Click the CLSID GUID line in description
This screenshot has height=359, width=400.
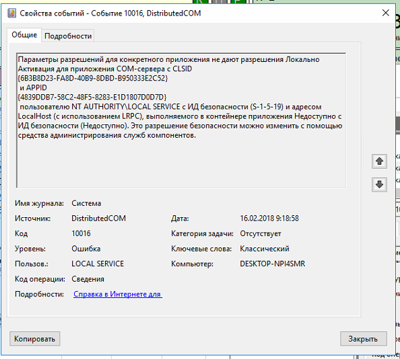click(93, 78)
